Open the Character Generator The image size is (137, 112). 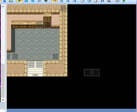tap(109, 1)
